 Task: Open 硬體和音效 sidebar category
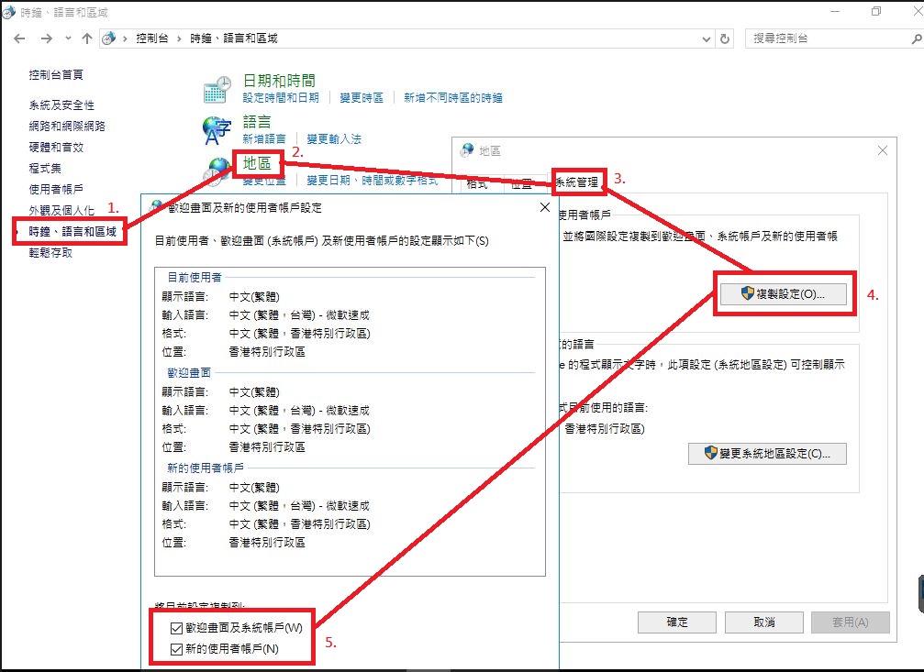[x=56, y=148]
